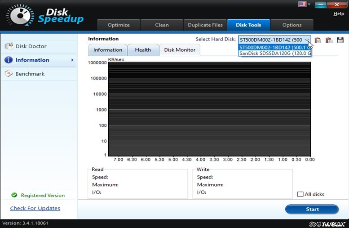Click the 7:00 time axis label
The height and width of the screenshot is (228, 349).
pyautogui.click(x=118, y=160)
